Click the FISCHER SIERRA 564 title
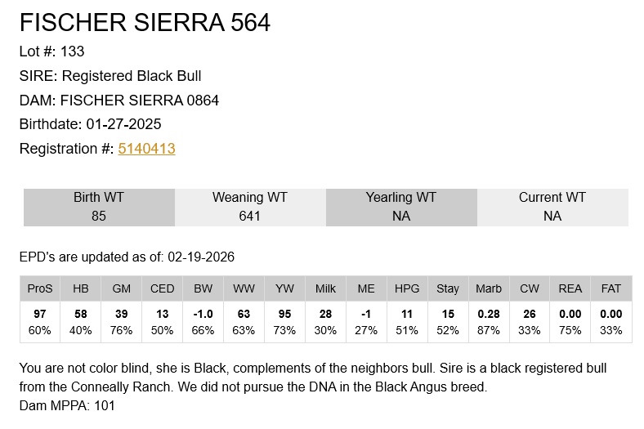644x429 pixels. coord(145,23)
